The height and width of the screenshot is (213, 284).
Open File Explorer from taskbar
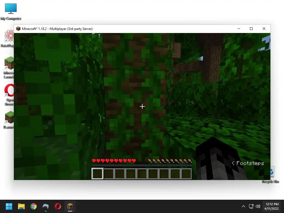click(x=21, y=206)
